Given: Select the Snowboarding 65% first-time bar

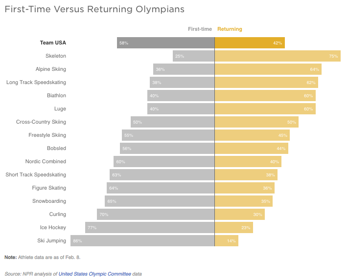Looking at the screenshot, I should tap(160, 201).
